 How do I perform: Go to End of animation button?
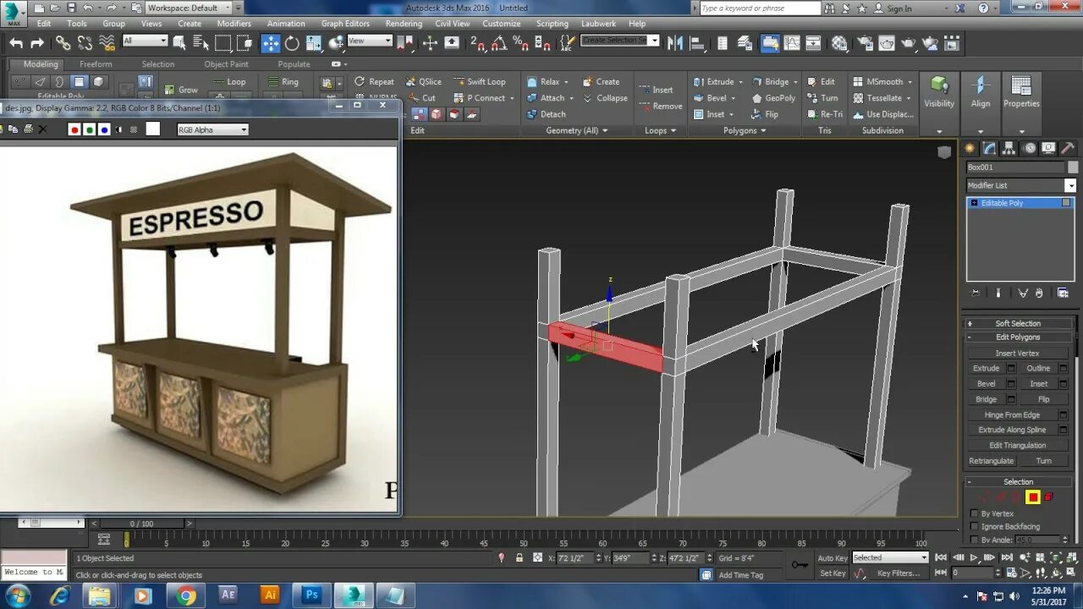pos(1007,557)
